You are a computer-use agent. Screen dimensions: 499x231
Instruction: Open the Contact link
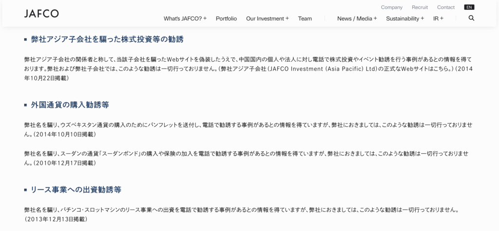pyautogui.click(x=446, y=7)
